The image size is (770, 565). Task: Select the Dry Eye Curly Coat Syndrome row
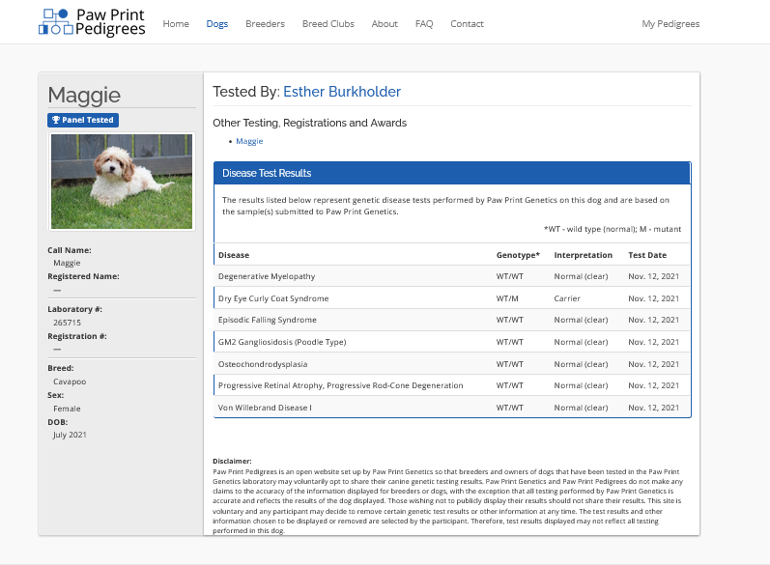(451, 298)
